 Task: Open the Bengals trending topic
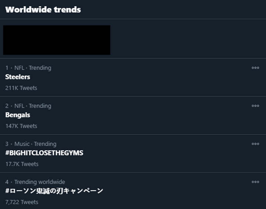coord(18,115)
